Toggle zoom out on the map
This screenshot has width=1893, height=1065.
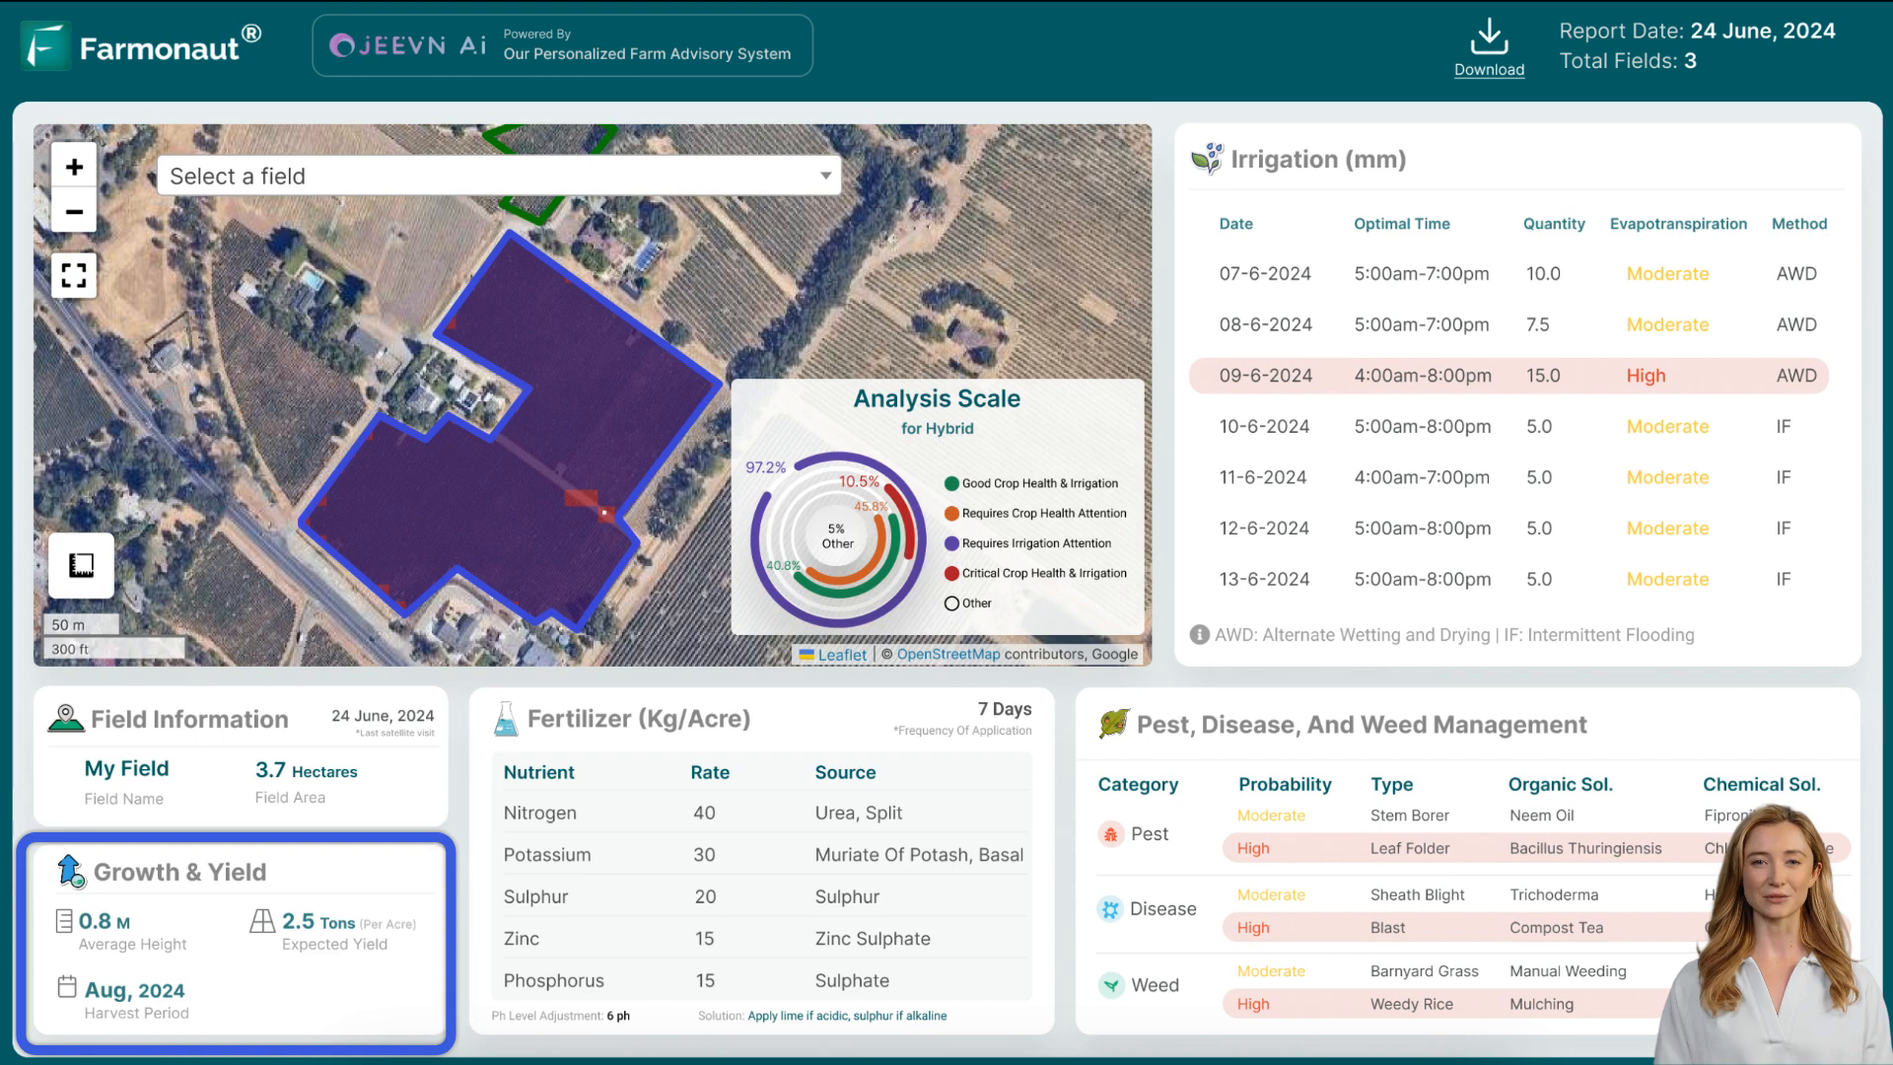[73, 211]
